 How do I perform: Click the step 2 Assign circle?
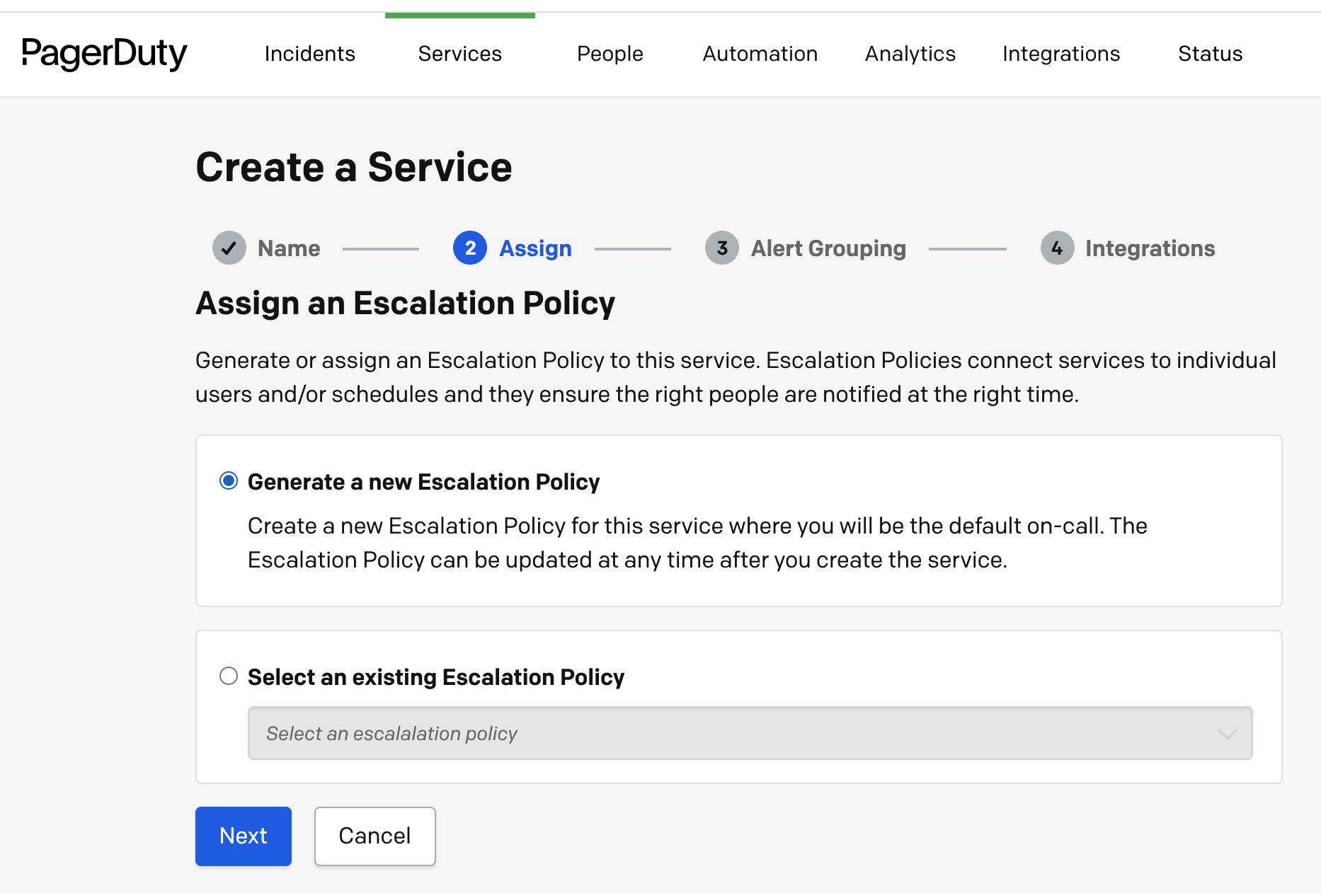point(470,248)
